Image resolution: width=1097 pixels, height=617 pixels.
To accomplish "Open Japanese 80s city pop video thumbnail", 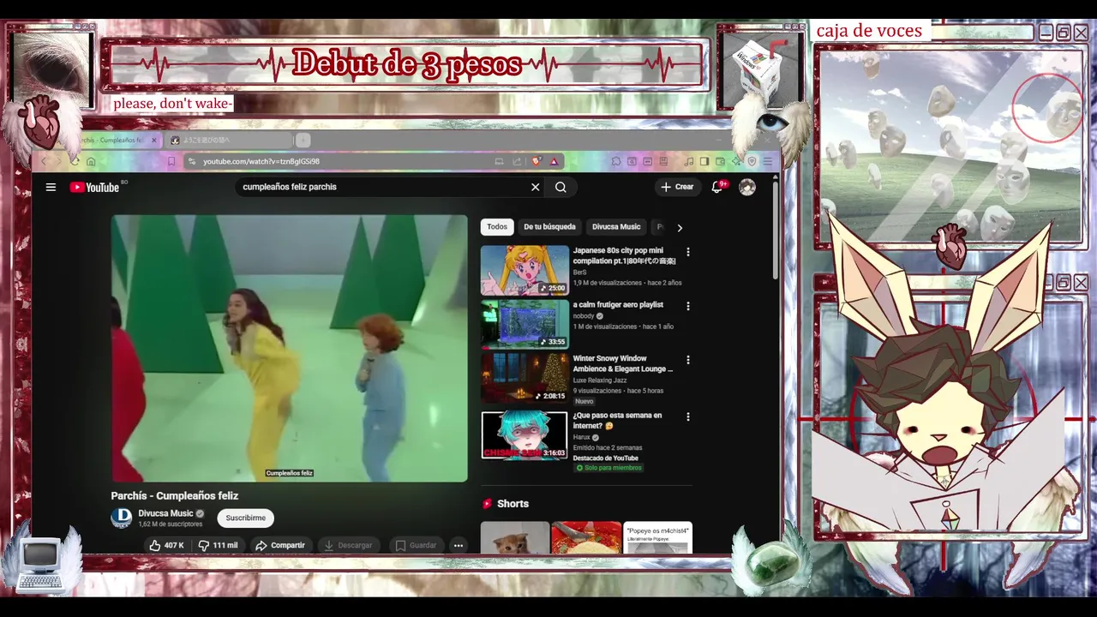I will 525,270.
